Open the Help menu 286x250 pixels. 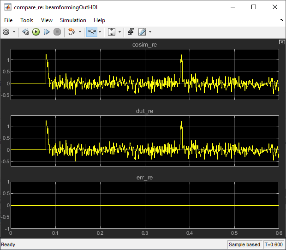point(99,20)
